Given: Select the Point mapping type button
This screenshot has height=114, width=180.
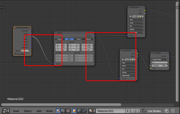Looking at the screenshot, I should (69, 39).
